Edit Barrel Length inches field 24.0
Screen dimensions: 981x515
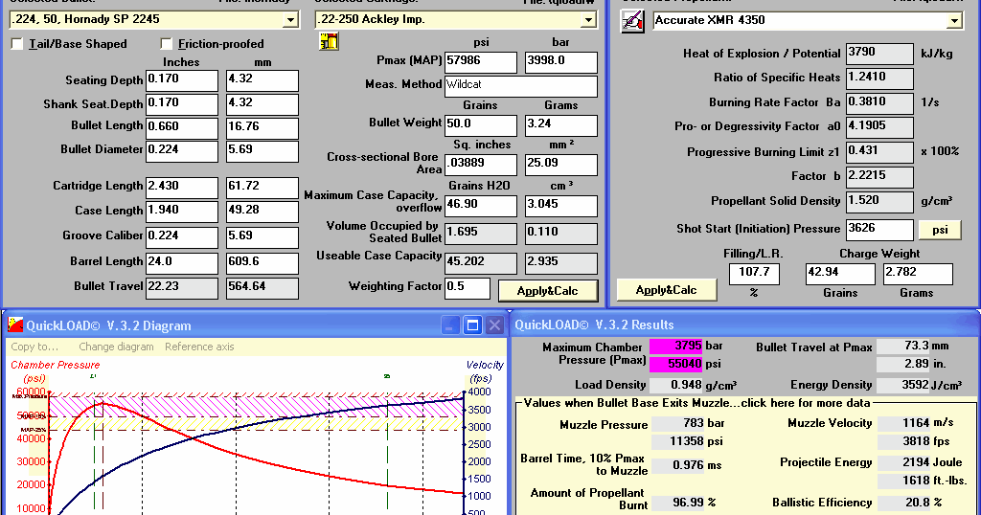pyautogui.click(x=181, y=263)
